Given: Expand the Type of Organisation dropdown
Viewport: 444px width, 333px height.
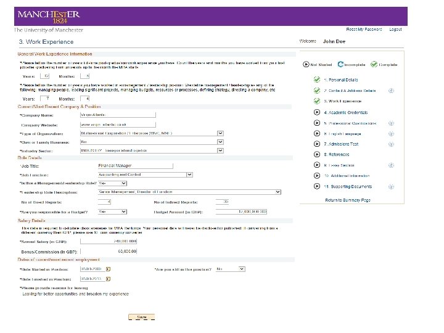Looking at the screenshot, I should [220, 133].
